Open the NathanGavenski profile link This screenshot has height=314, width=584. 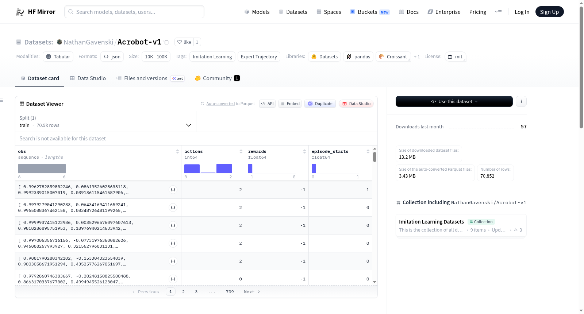tap(88, 42)
